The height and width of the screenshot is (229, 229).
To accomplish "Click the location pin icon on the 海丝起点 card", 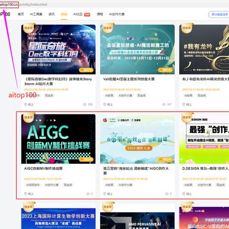I will pyautogui.click(x=104, y=194).
